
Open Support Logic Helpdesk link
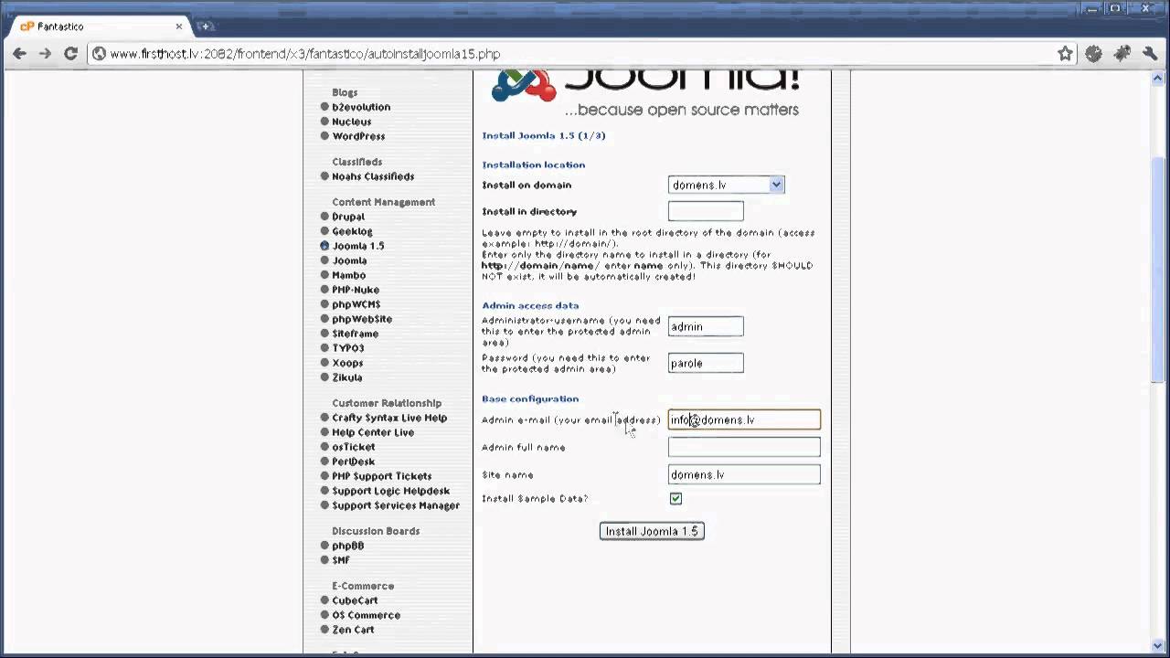tap(391, 491)
